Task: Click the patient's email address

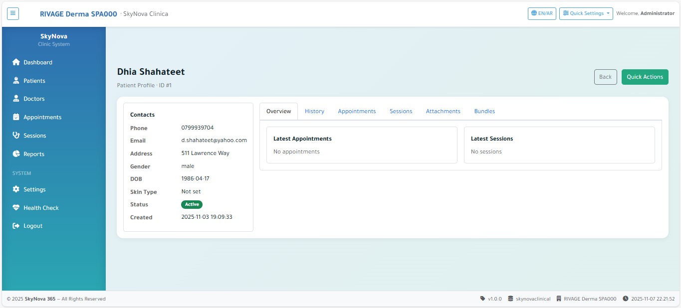Action: point(214,141)
